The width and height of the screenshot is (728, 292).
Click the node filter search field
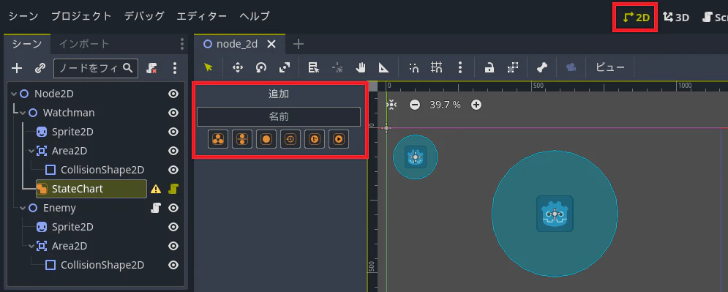point(96,68)
